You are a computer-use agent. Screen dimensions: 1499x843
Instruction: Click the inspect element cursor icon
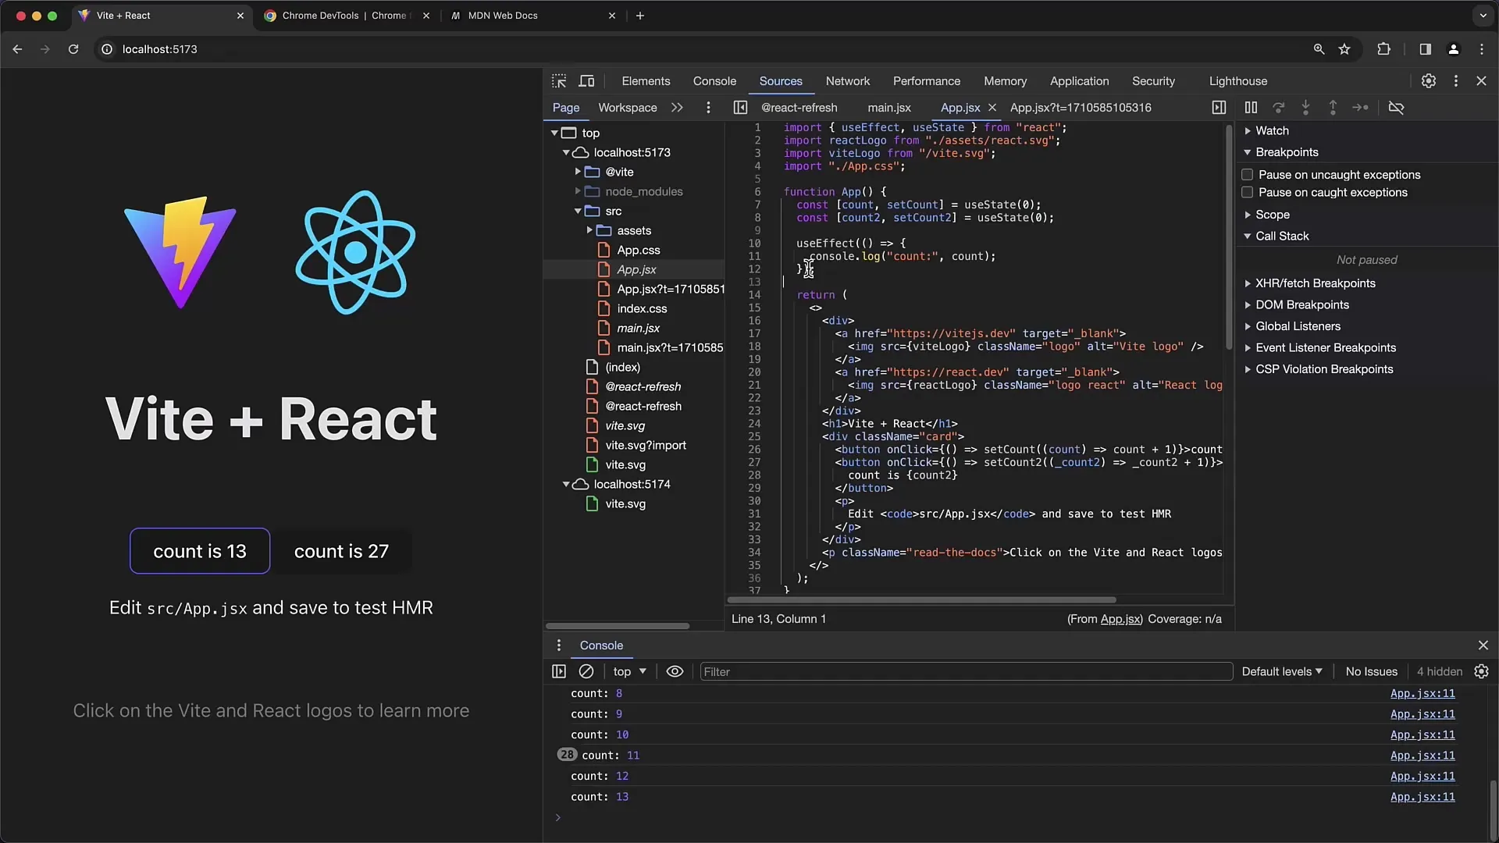(x=559, y=80)
